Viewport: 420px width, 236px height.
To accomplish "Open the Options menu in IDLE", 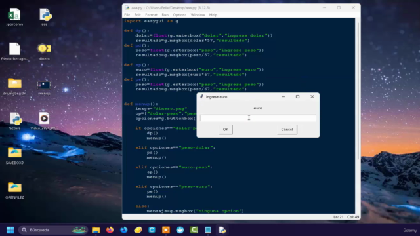I will coord(179,15).
